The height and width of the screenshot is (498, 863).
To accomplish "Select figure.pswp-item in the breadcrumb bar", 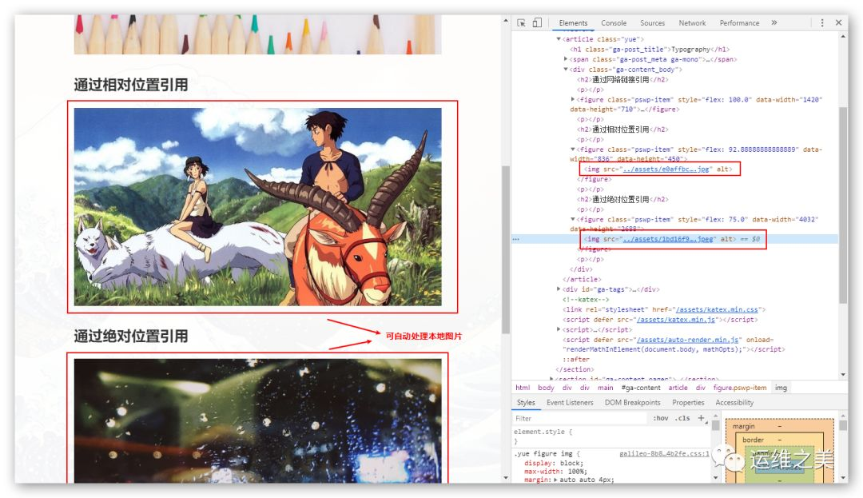I will tap(740, 388).
